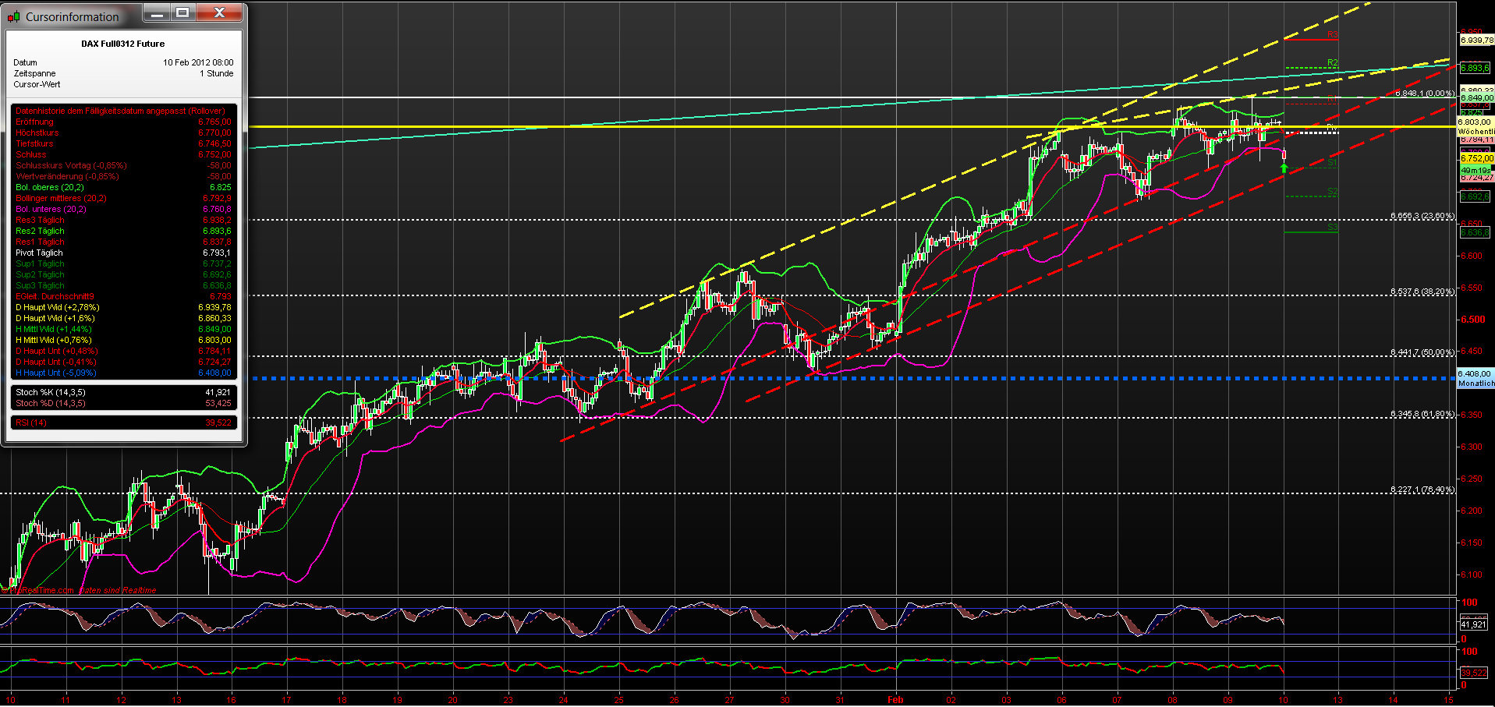Image resolution: width=1495 pixels, height=707 pixels.
Task: Click the Schluss row showing 6.752,00
Action: tap(123, 154)
